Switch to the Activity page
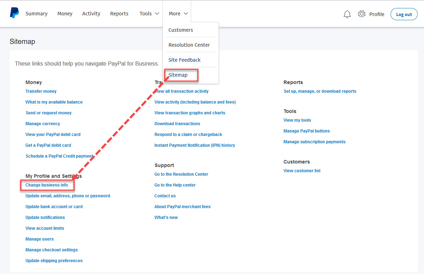The height and width of the screenshot is (274, 424). [91, 14]
